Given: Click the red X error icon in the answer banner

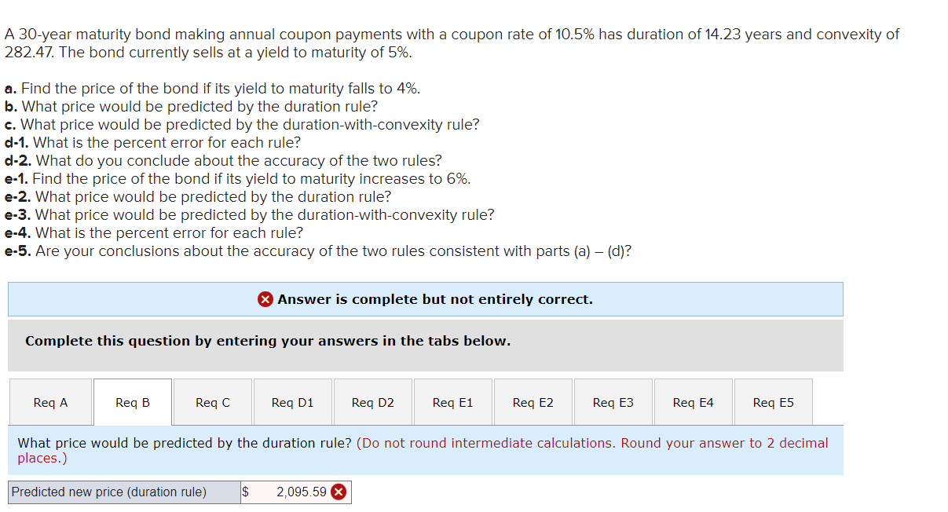Looking at the screenshot, I should pyautogui.click(x=265, y=298).
